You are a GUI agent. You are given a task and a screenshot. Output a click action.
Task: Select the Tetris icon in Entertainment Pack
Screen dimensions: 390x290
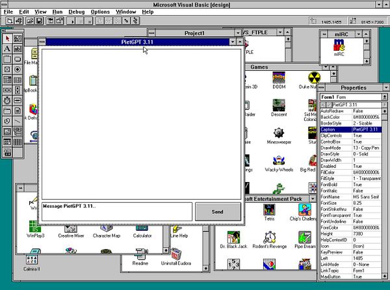point(269,213)
